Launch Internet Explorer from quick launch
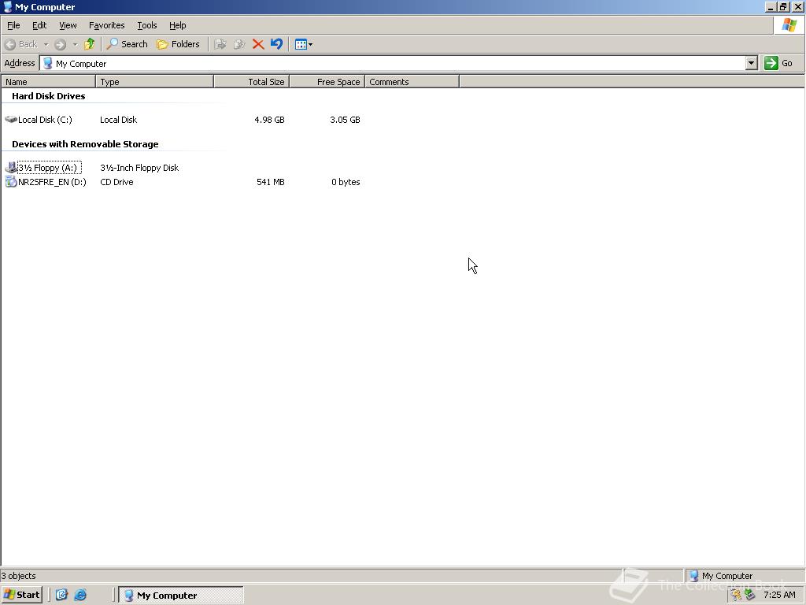Viewport: 806px width, 605px height. 80,595
